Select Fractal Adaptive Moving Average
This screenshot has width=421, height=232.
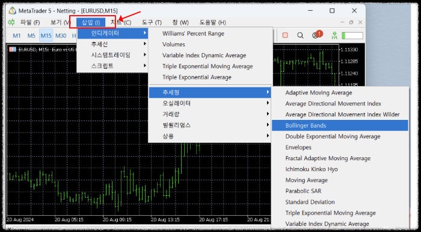(x=328, y=158)
